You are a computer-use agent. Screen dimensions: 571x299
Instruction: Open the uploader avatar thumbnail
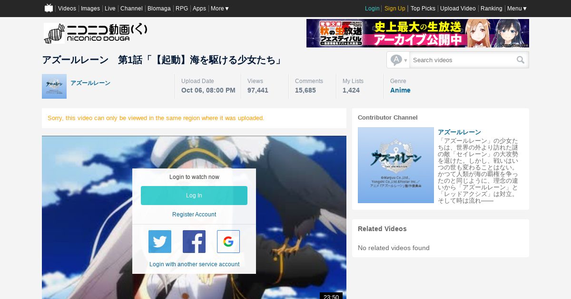(x=54, y=86)
